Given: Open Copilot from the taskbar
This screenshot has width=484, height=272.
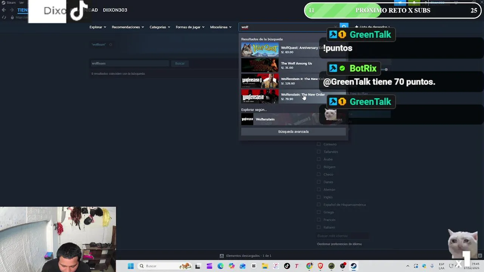Looking at the screenshot, I should (231, 266).
